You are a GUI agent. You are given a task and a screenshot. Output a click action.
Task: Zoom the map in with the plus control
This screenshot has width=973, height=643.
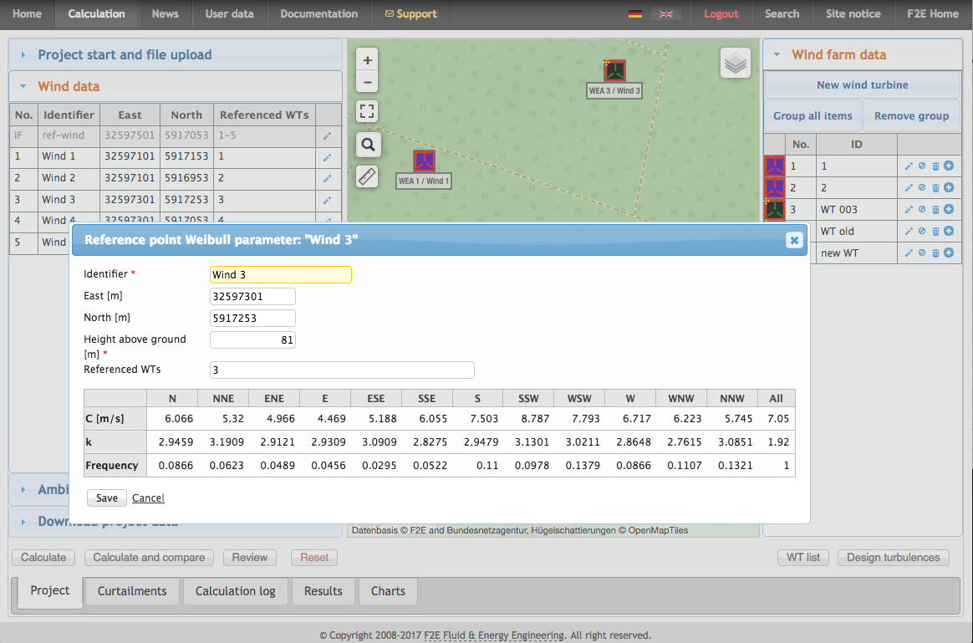tap(366, 60)
